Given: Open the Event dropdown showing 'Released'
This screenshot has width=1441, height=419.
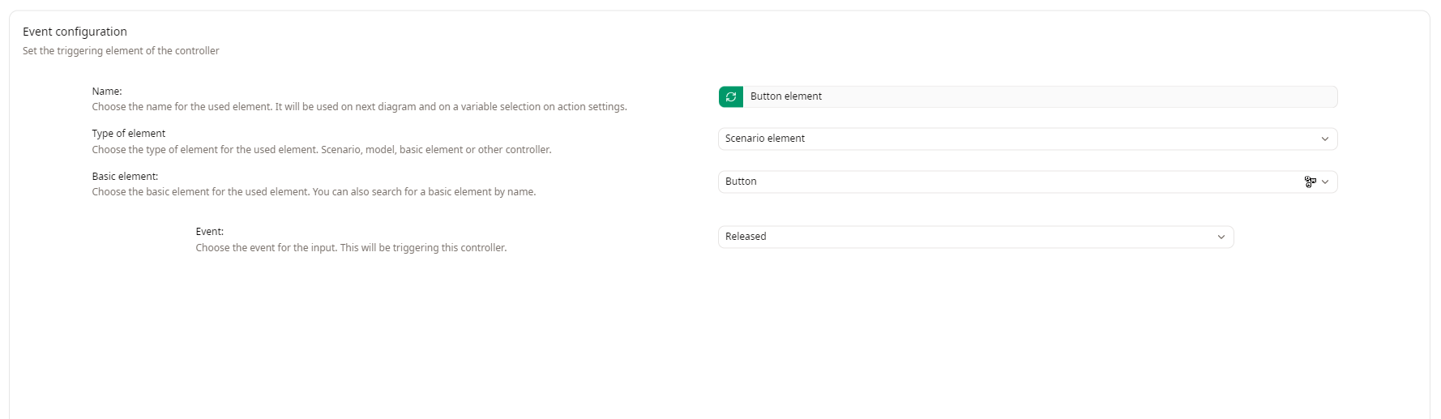Looking at the screenshot, I should coord(964,237).
